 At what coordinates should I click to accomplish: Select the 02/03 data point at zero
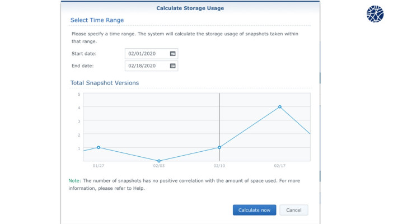pos(159,161)
